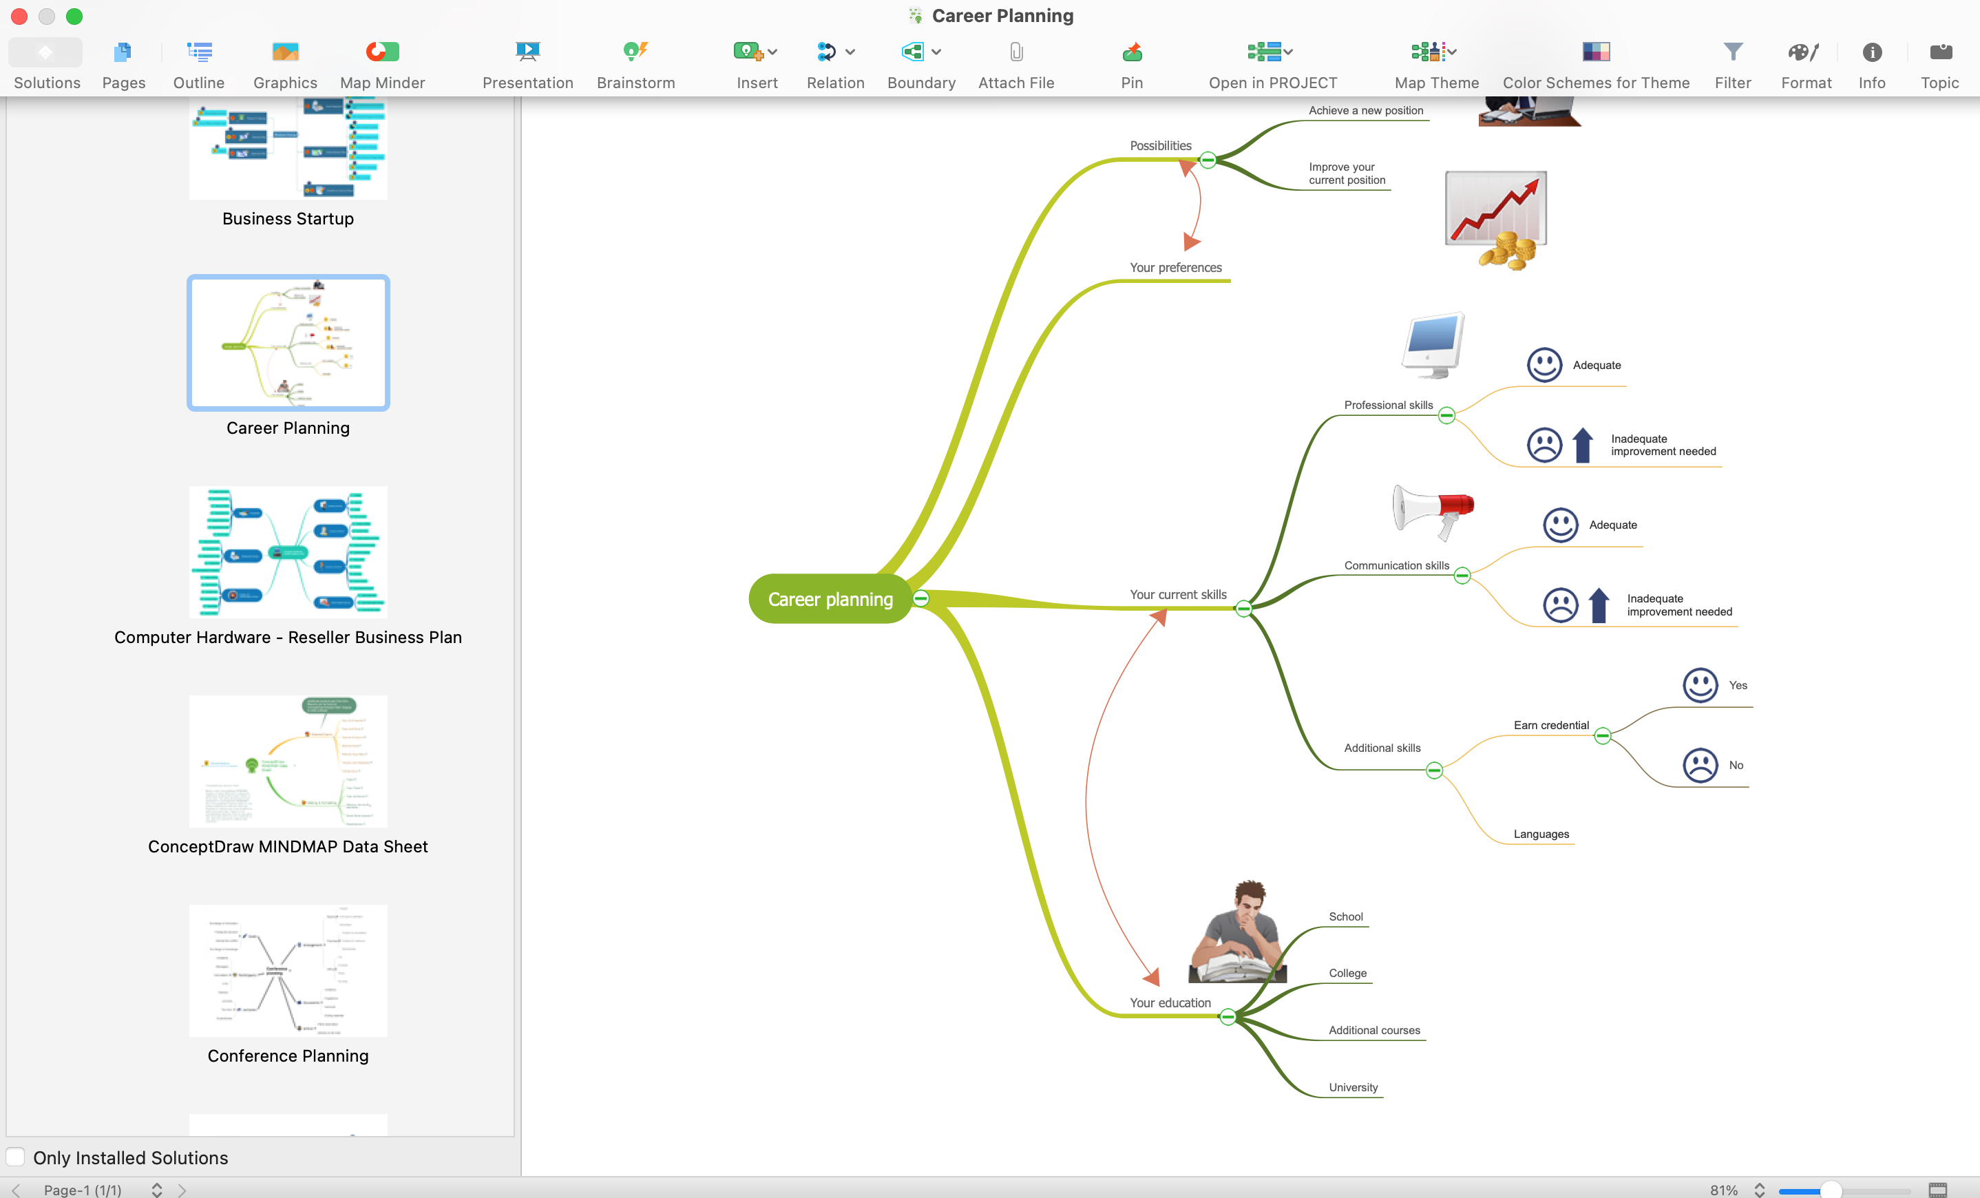1980x1198 pixels.
Task: Open Map Minder tool
Action: click(x=381, y=52)
